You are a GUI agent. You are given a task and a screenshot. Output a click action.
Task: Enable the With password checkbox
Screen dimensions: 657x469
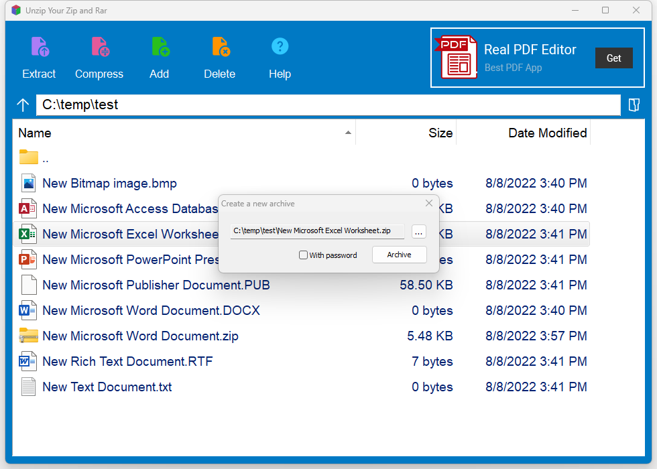(x=304, y=255)
